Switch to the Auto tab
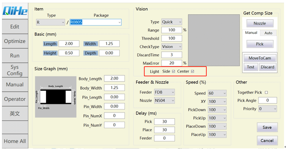This screenshot has width=286, height=151. (268, 33)
